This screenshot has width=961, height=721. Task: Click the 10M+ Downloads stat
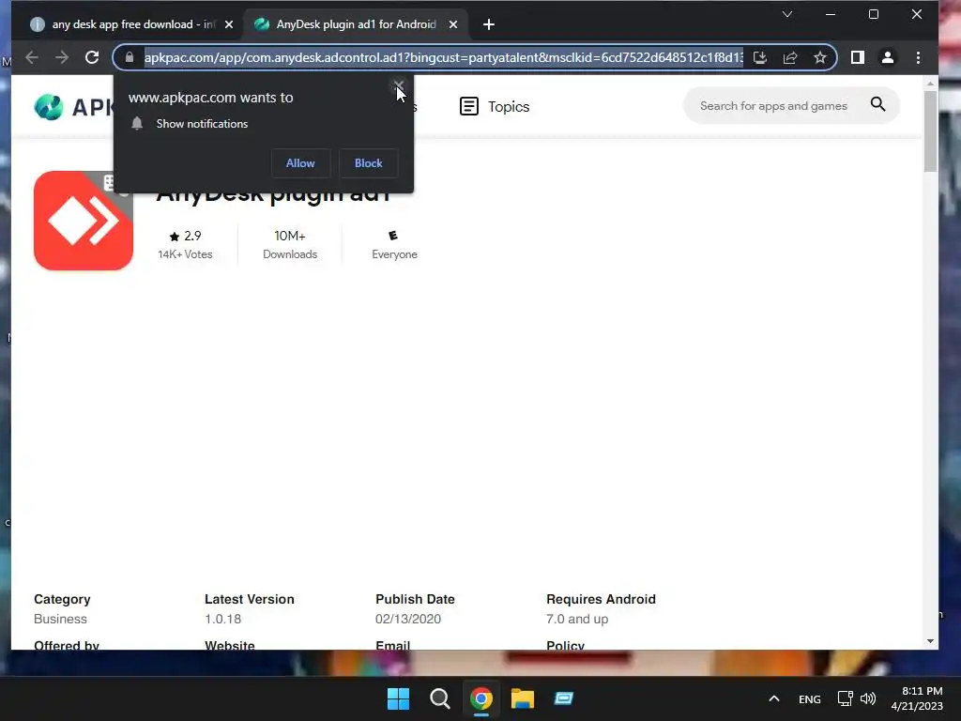(x=290, y=245)
